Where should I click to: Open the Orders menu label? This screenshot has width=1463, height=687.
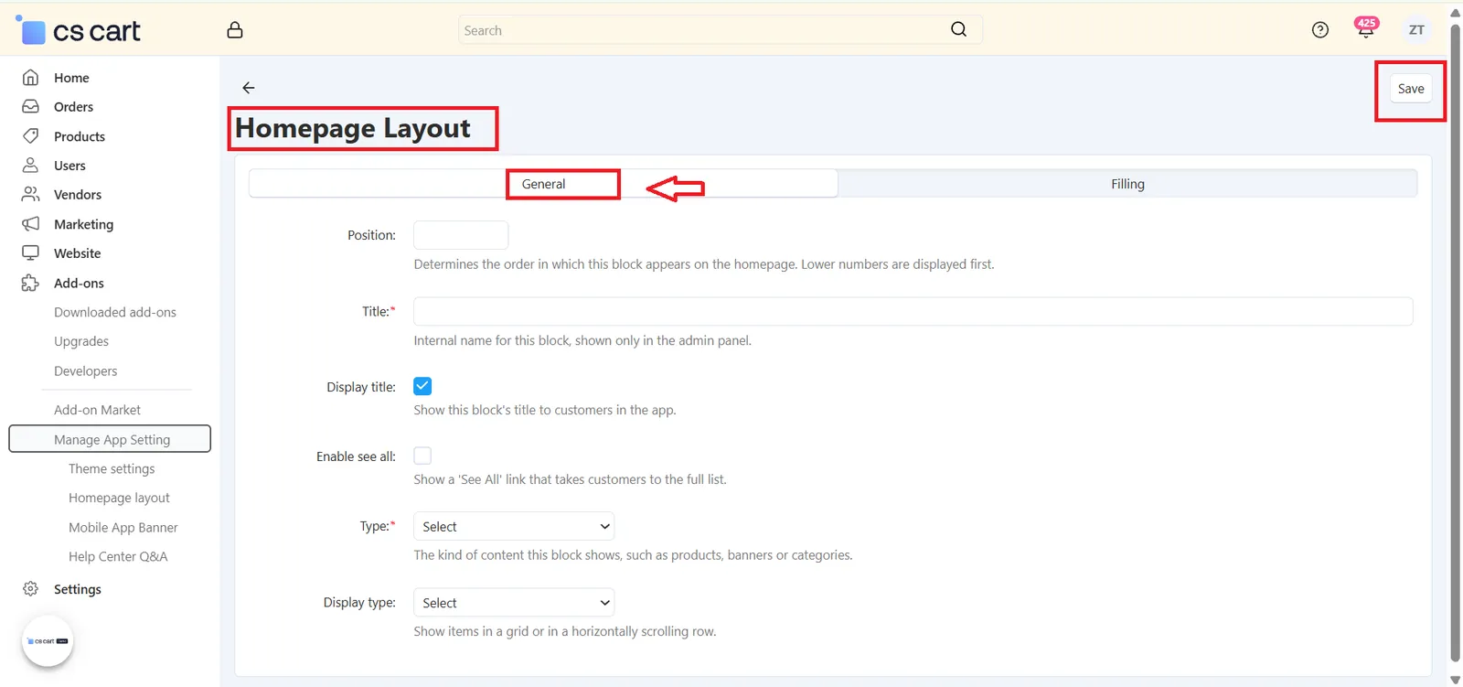click(73, 107)
